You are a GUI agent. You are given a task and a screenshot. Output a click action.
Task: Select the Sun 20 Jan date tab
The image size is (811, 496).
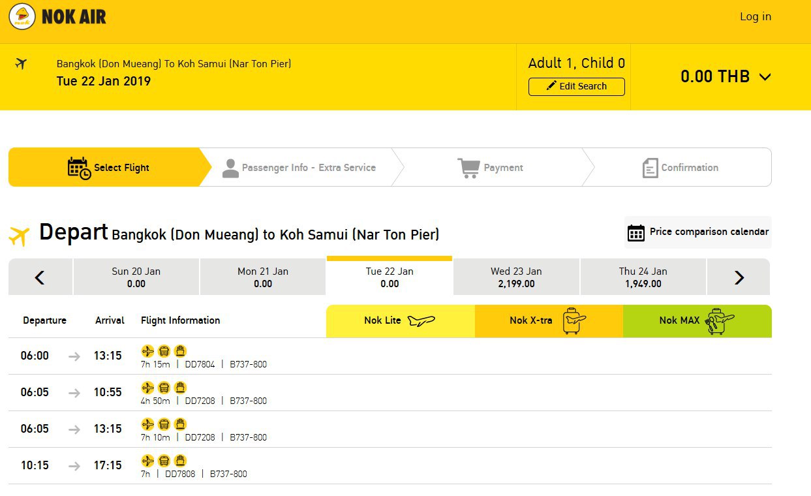pyautogui.click(x=136, y=277)
